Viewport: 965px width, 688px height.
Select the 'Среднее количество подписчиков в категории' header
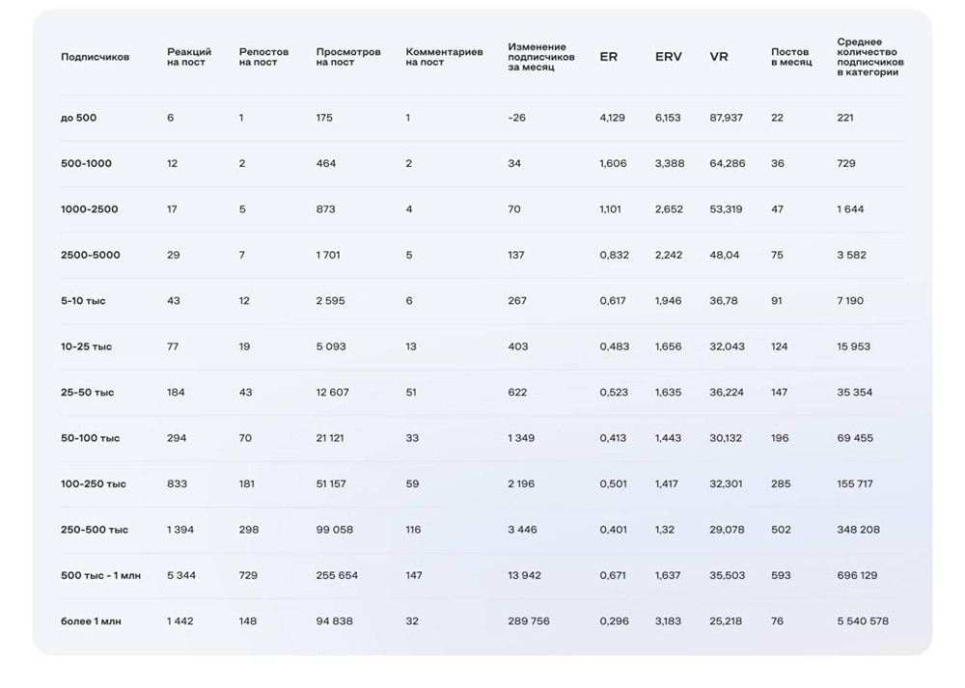coord(869,57)
